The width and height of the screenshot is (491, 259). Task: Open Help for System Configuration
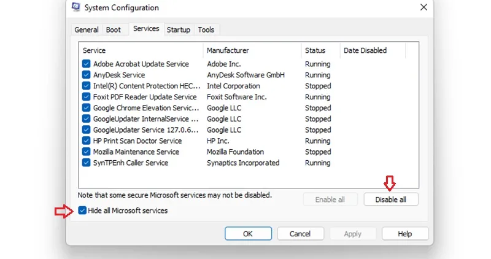pos(405,234)
